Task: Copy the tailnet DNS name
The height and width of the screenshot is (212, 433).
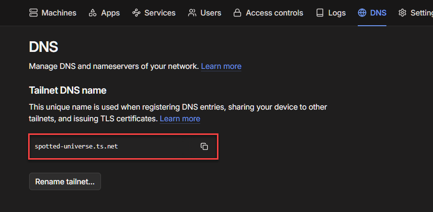Action: click(204, 147)
